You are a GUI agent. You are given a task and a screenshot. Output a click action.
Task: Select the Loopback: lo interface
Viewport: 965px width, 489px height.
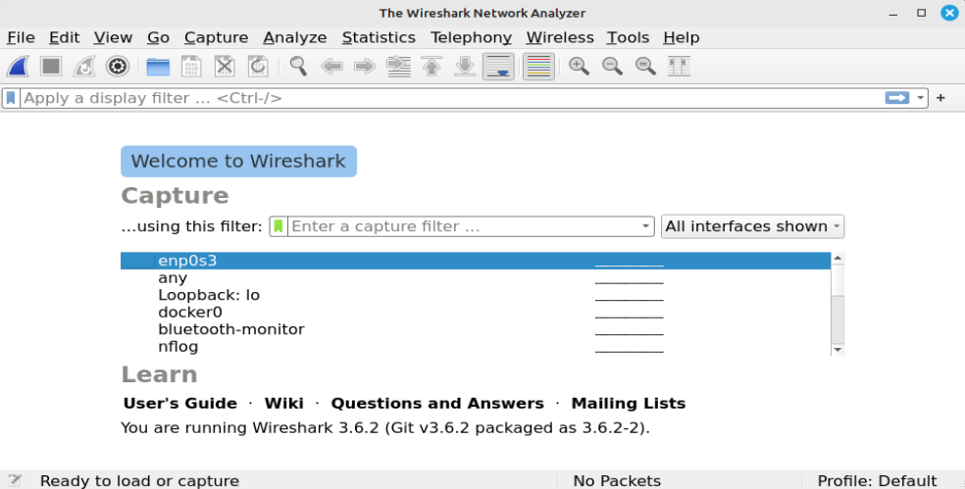(x=209, y=295)
